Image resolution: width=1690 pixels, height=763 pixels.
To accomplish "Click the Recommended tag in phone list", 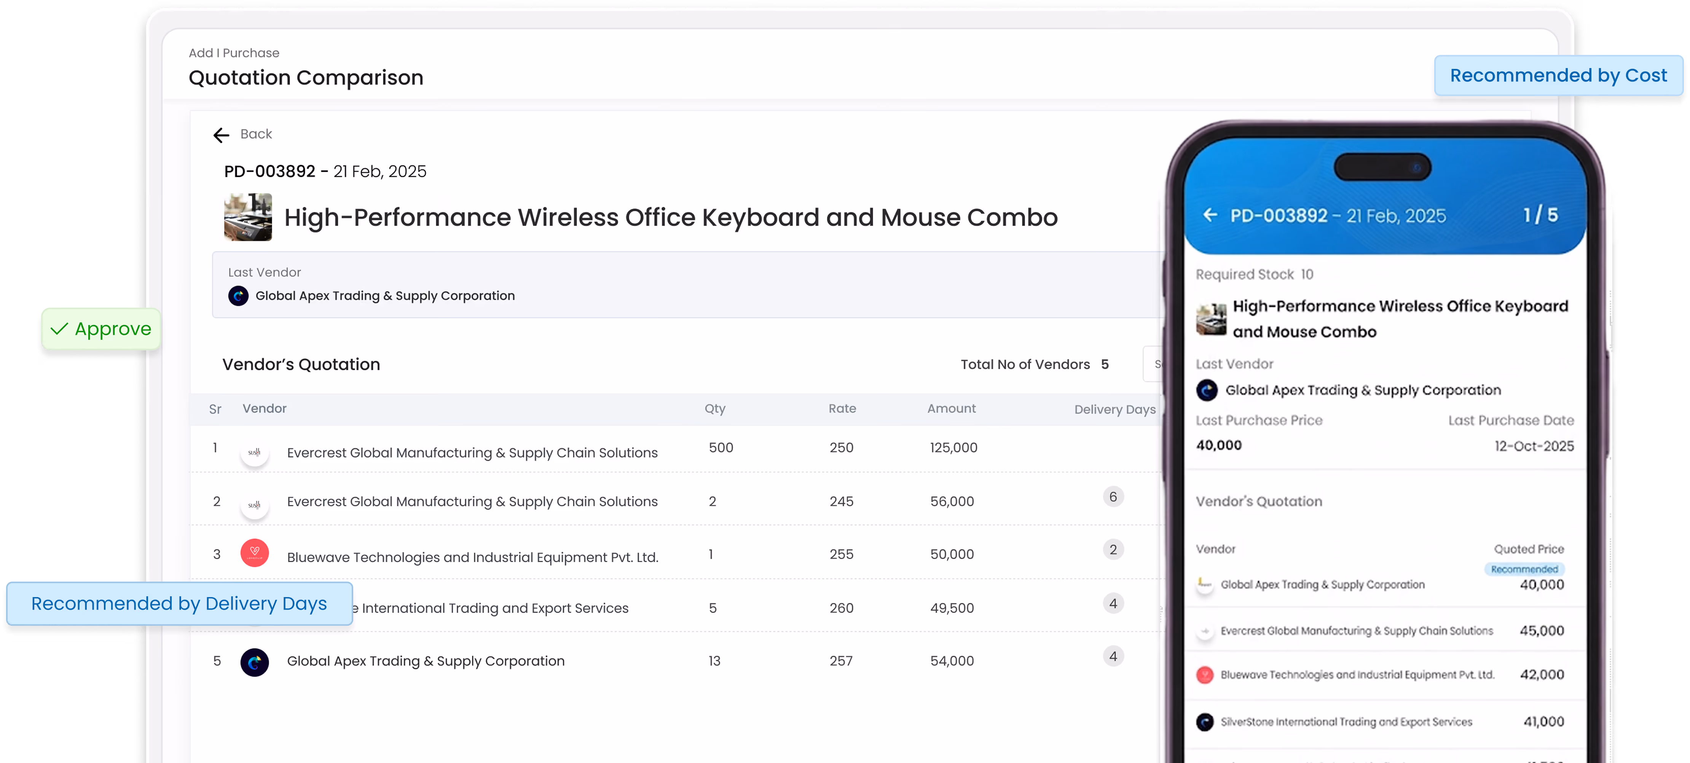I will click(1524, 569).
